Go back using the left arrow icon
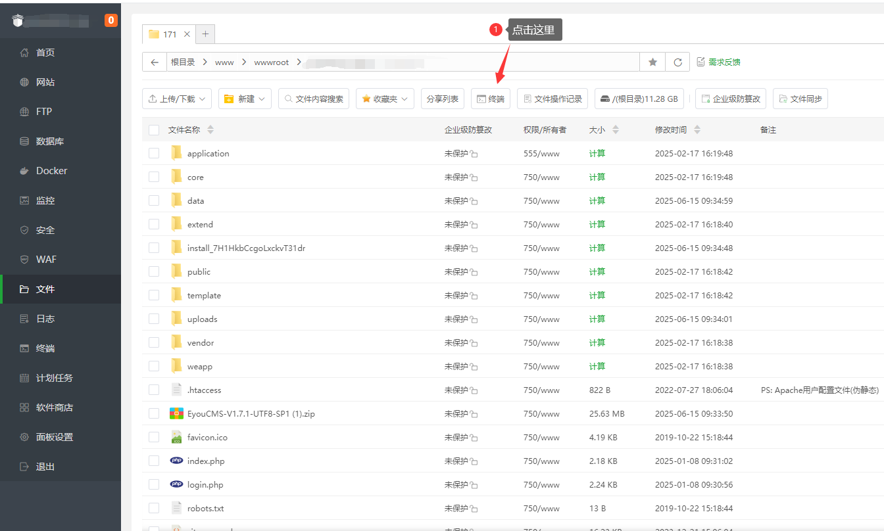 tap(155, 62)
